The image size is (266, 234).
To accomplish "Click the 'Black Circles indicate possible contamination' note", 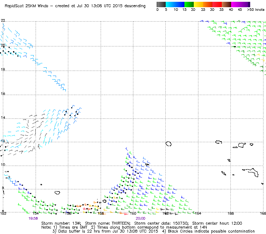I will click(x=211, y=231).
